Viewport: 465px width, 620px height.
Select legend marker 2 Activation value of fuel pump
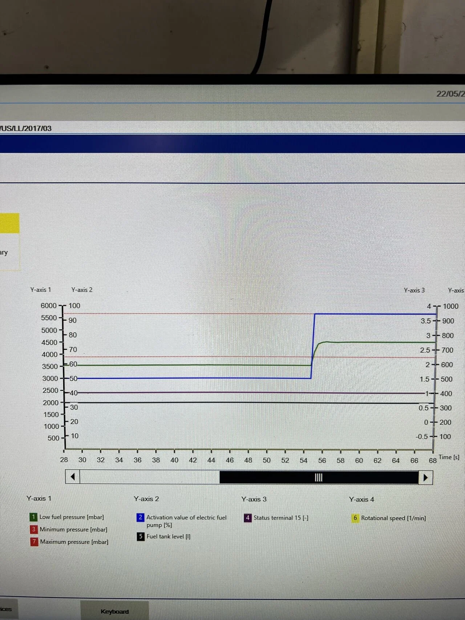click(141, 517)
